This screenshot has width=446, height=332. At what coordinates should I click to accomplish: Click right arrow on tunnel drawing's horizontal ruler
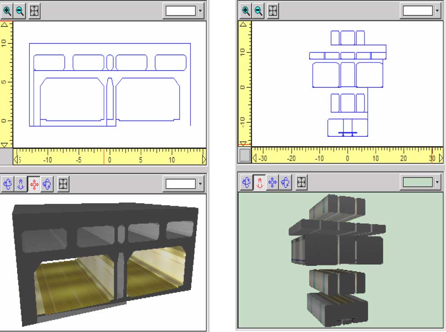pos(204,159)
